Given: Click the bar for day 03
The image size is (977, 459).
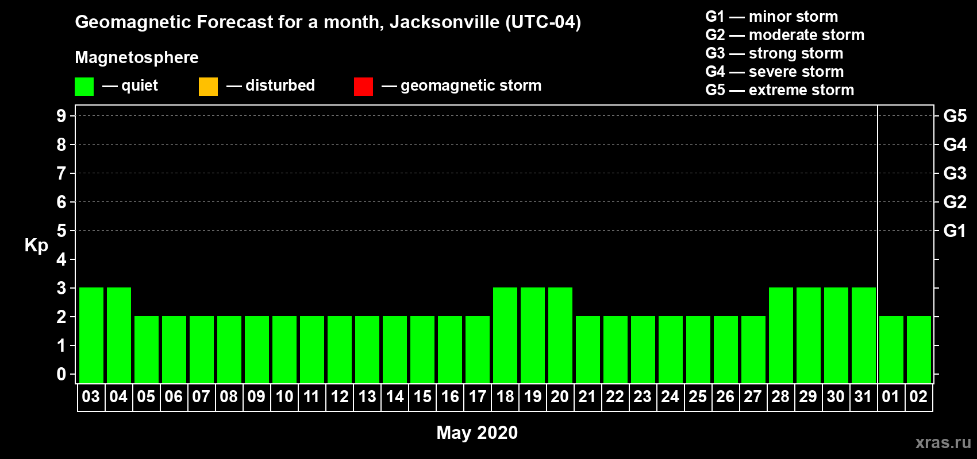Looking at the screenshot, I should coord(91,335).
